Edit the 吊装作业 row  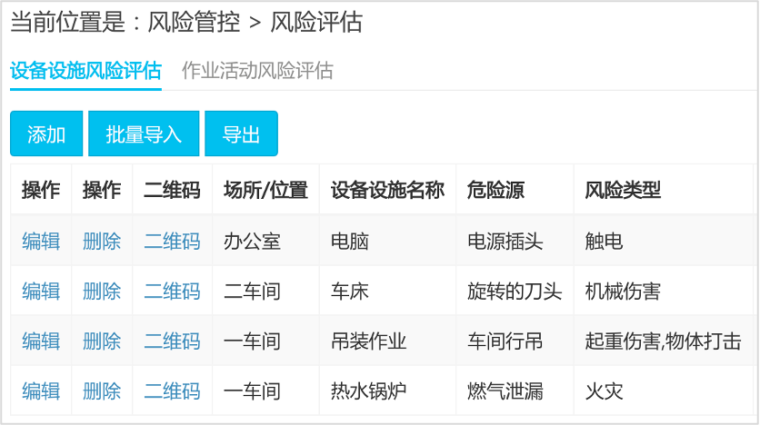41,341
